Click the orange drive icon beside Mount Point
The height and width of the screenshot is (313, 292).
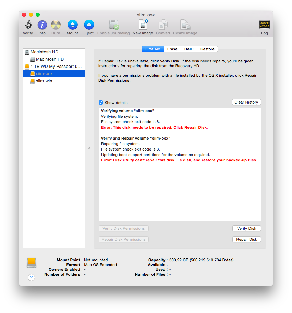[x=32, y=263]
